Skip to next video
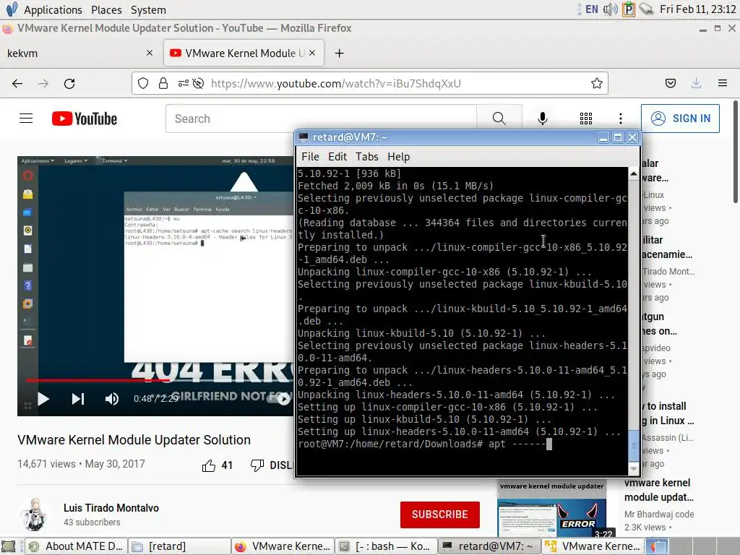This screenshot has width=740, height=555. pos(78,399)
